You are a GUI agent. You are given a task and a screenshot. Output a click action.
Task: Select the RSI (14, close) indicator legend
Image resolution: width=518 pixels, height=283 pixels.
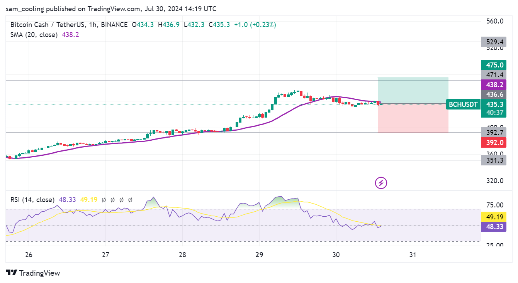(x=32, y=200)
